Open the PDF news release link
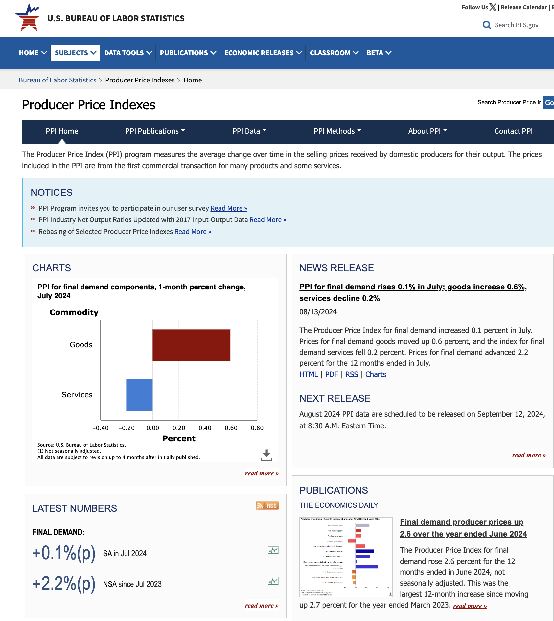Viewport: 554px width, 621px height. [332, 374]
